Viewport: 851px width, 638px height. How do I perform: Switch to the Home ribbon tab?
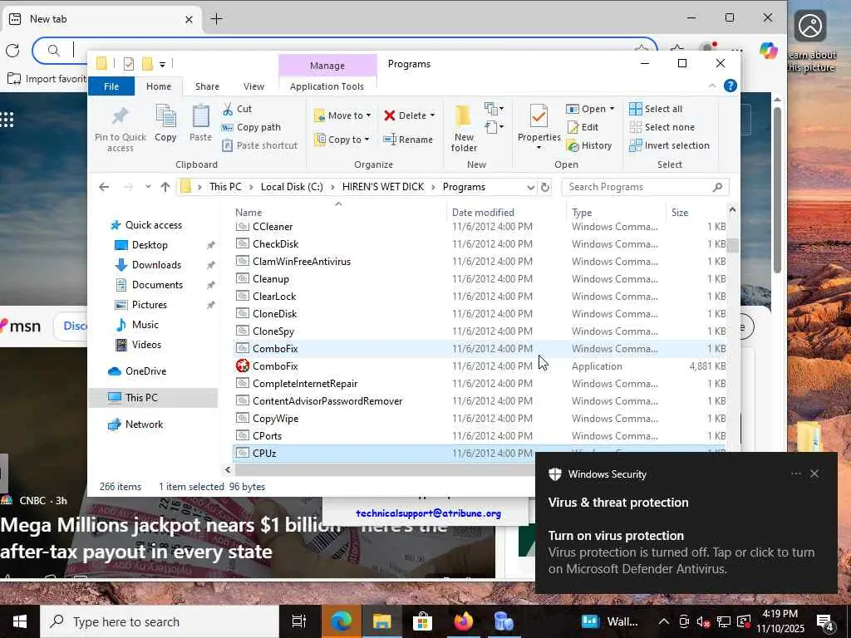[159, 86]
